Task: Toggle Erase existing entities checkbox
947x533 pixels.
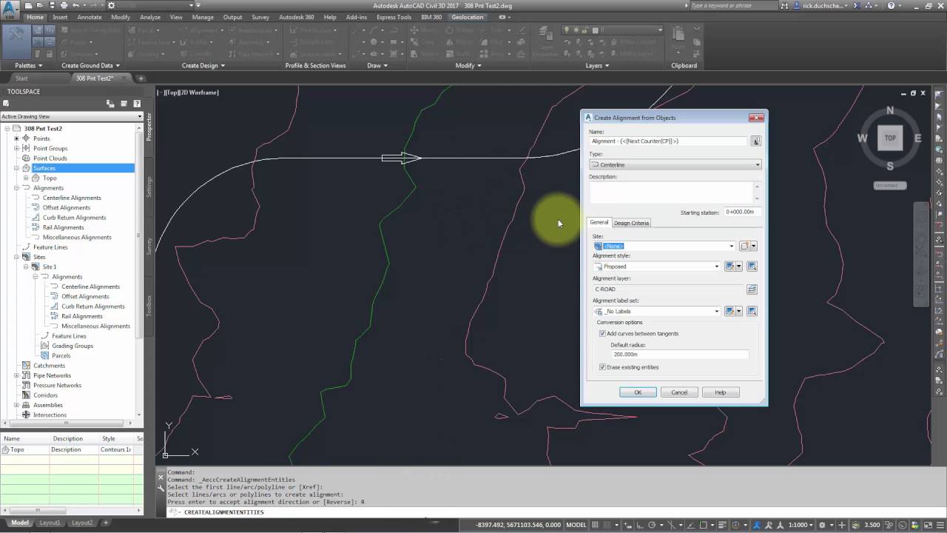Action: [602, 367]
